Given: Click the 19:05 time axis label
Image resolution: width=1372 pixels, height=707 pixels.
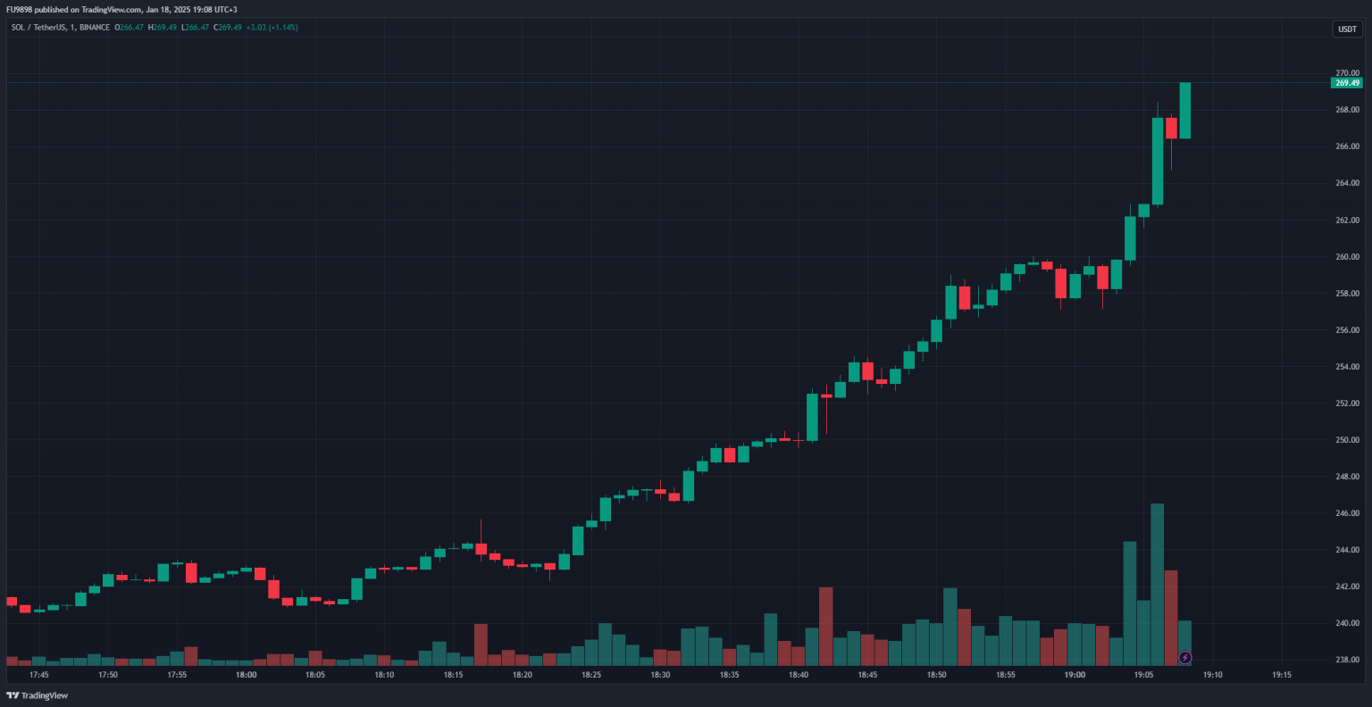Looking at the screenshot, I should 1143,675.
